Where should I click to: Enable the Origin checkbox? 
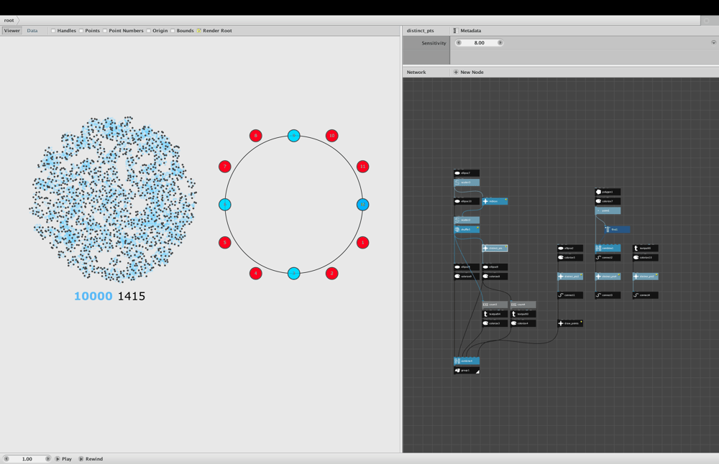coord(149,31)
